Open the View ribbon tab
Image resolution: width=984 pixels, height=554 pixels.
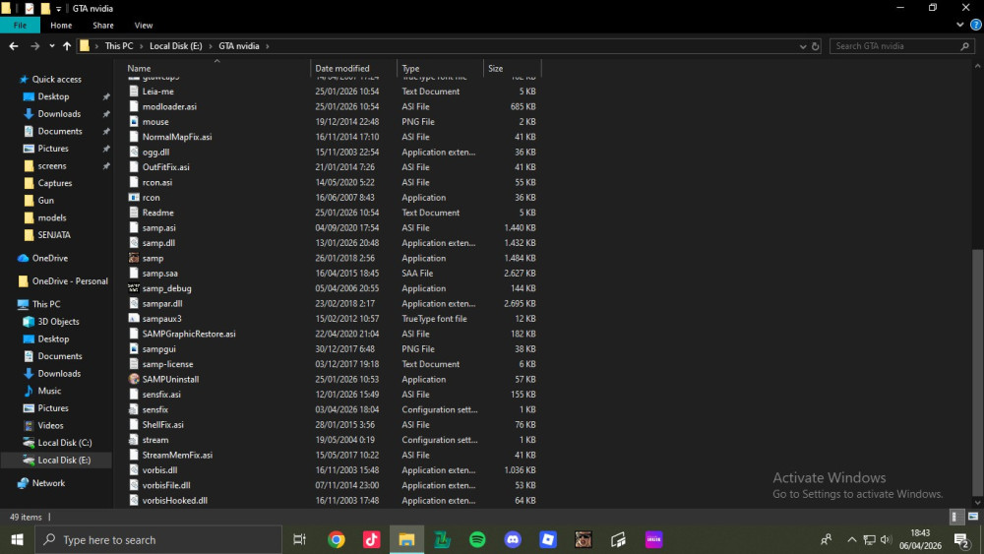coord(143,26)
